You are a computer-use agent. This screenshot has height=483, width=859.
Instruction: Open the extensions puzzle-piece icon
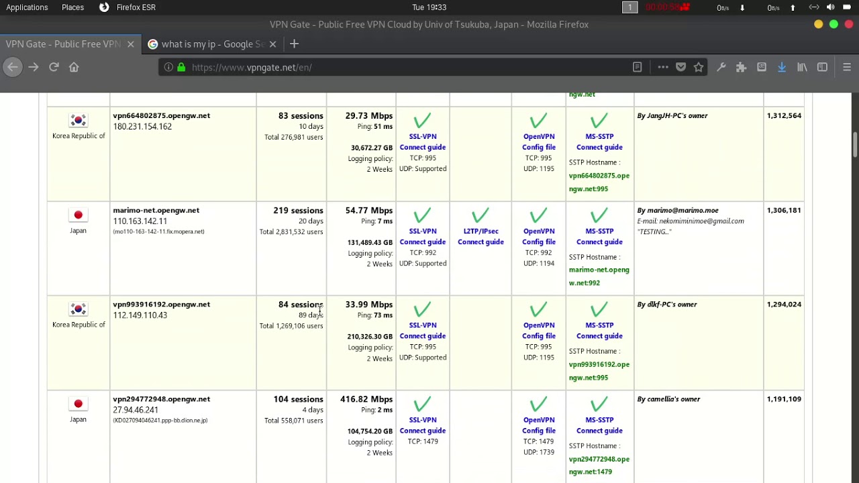741,67
